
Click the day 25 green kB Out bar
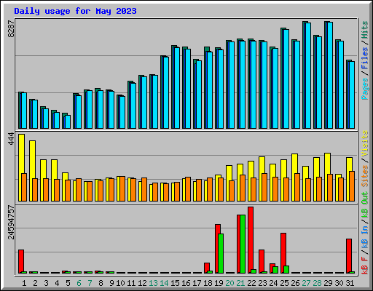pos(286,269)
